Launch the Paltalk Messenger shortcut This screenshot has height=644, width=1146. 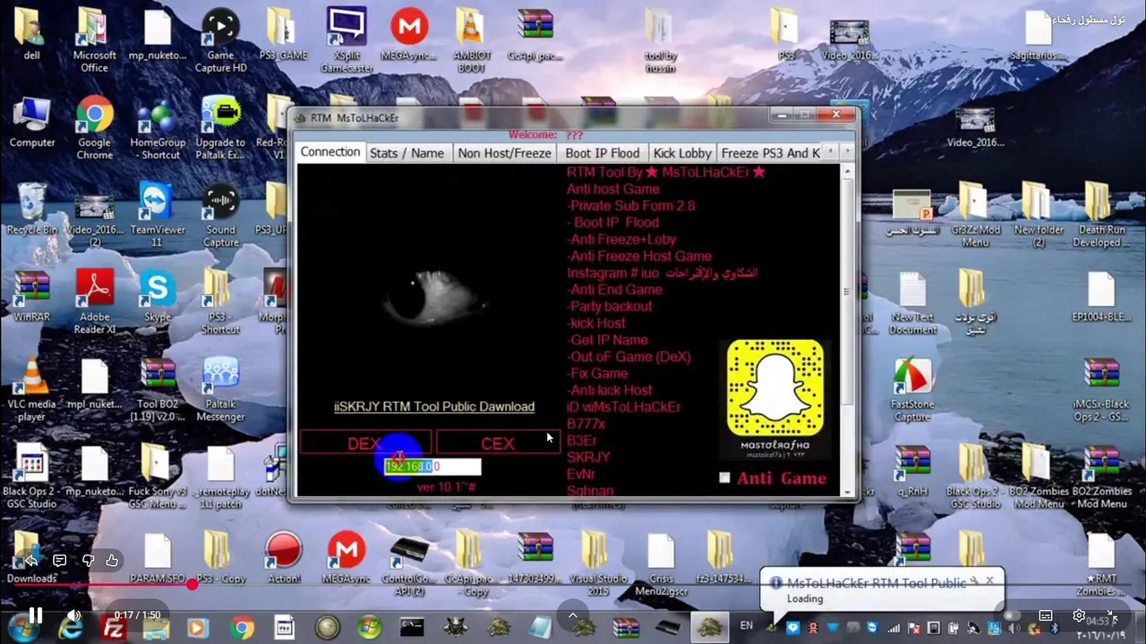(x=220, y=389)
